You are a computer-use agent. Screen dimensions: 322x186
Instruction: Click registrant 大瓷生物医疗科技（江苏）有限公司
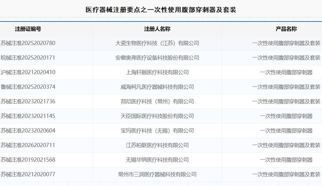coord(157,43)
